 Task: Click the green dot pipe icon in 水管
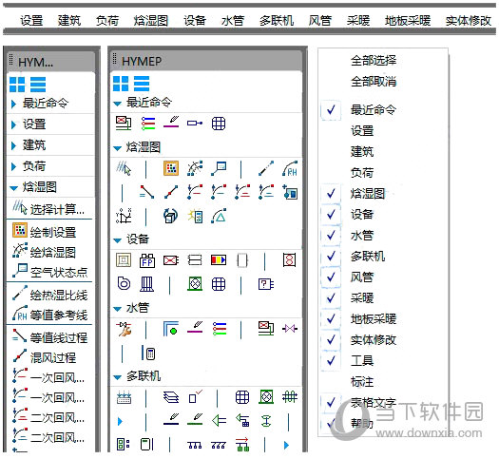171,329
